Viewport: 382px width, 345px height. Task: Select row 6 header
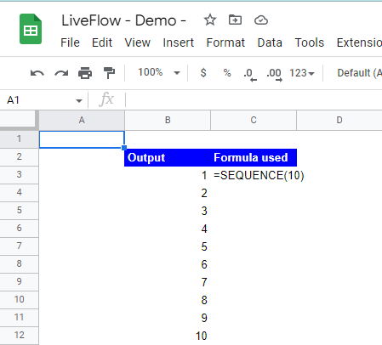tap(19, 228)
